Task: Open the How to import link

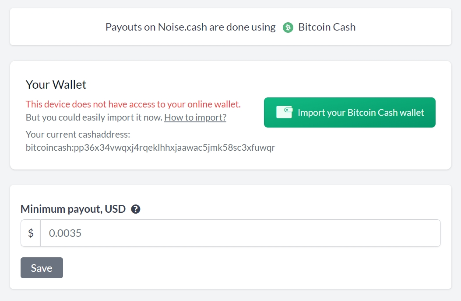Action: pyautogui.click(x=195, y=118)
